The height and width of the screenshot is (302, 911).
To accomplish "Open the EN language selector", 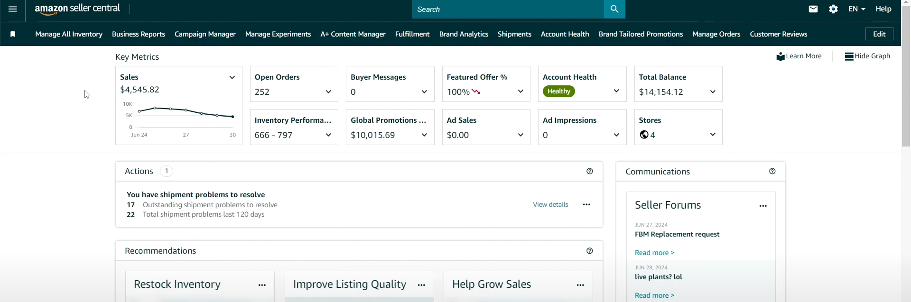I will (857, 9).
